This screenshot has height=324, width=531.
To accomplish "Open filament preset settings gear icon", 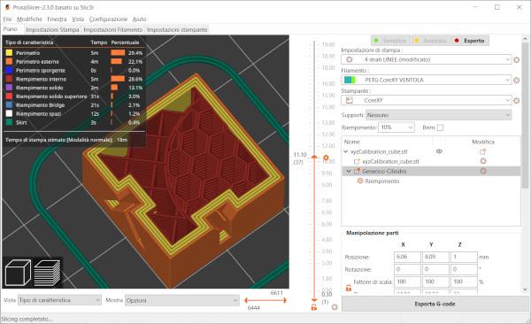I will [517, 81].
